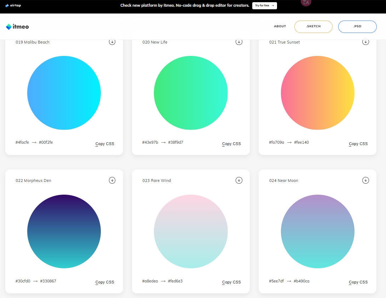Copy CSS for True Sunset
The image size is (386, 298).
[358, 144]
